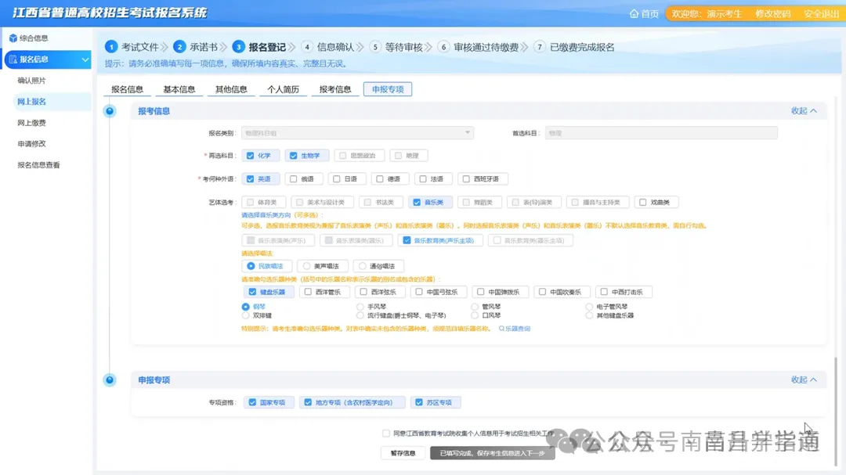This screenshot has width=846, height=475.
Task: Open 报名信息查看 in the sidebar
Action: click(39, 165)
